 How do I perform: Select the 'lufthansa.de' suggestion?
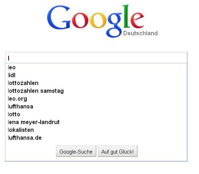click(96, 138)
